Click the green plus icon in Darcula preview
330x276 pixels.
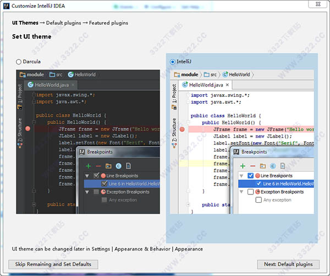click(x=87, y=165)
